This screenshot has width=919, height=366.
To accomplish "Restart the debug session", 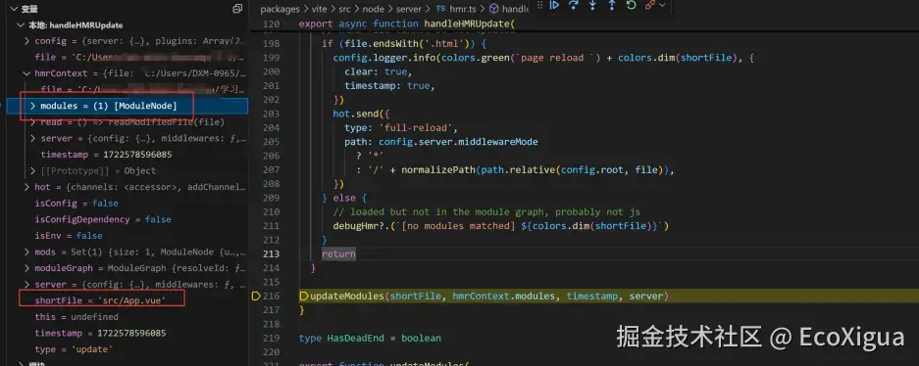I will tap(631, 5).
